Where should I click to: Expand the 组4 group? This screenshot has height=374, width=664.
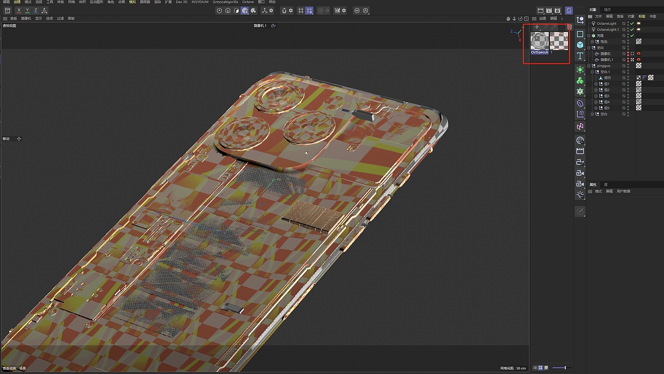[596, 102]
